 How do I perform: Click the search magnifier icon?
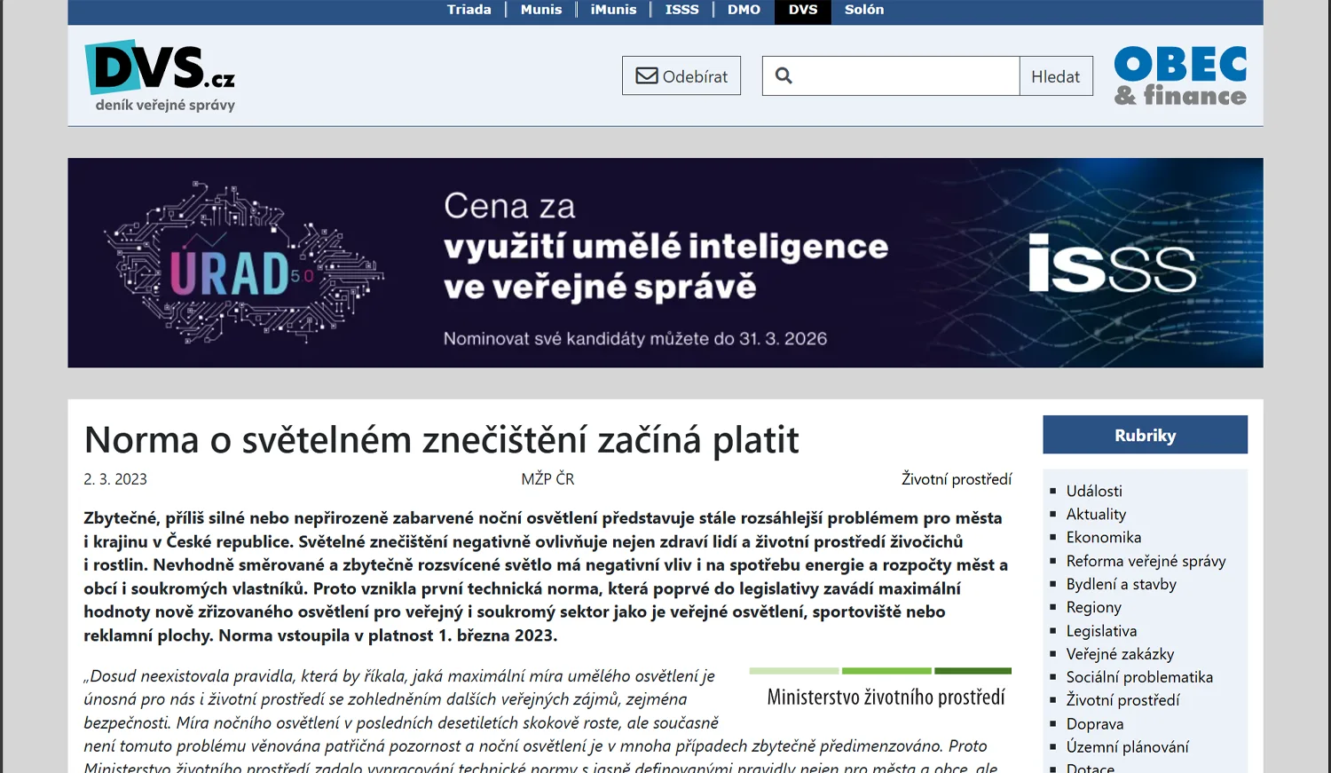784,75
